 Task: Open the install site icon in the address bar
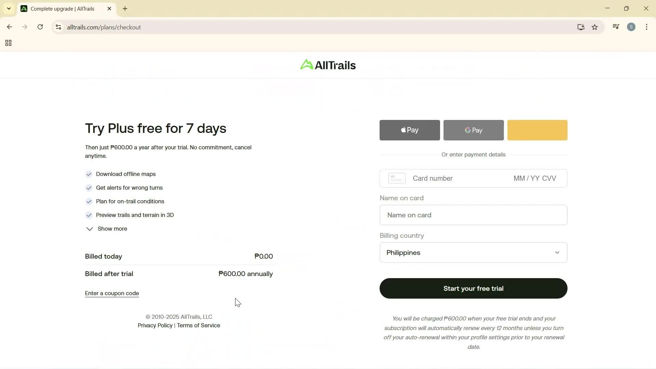click(581, 27)
